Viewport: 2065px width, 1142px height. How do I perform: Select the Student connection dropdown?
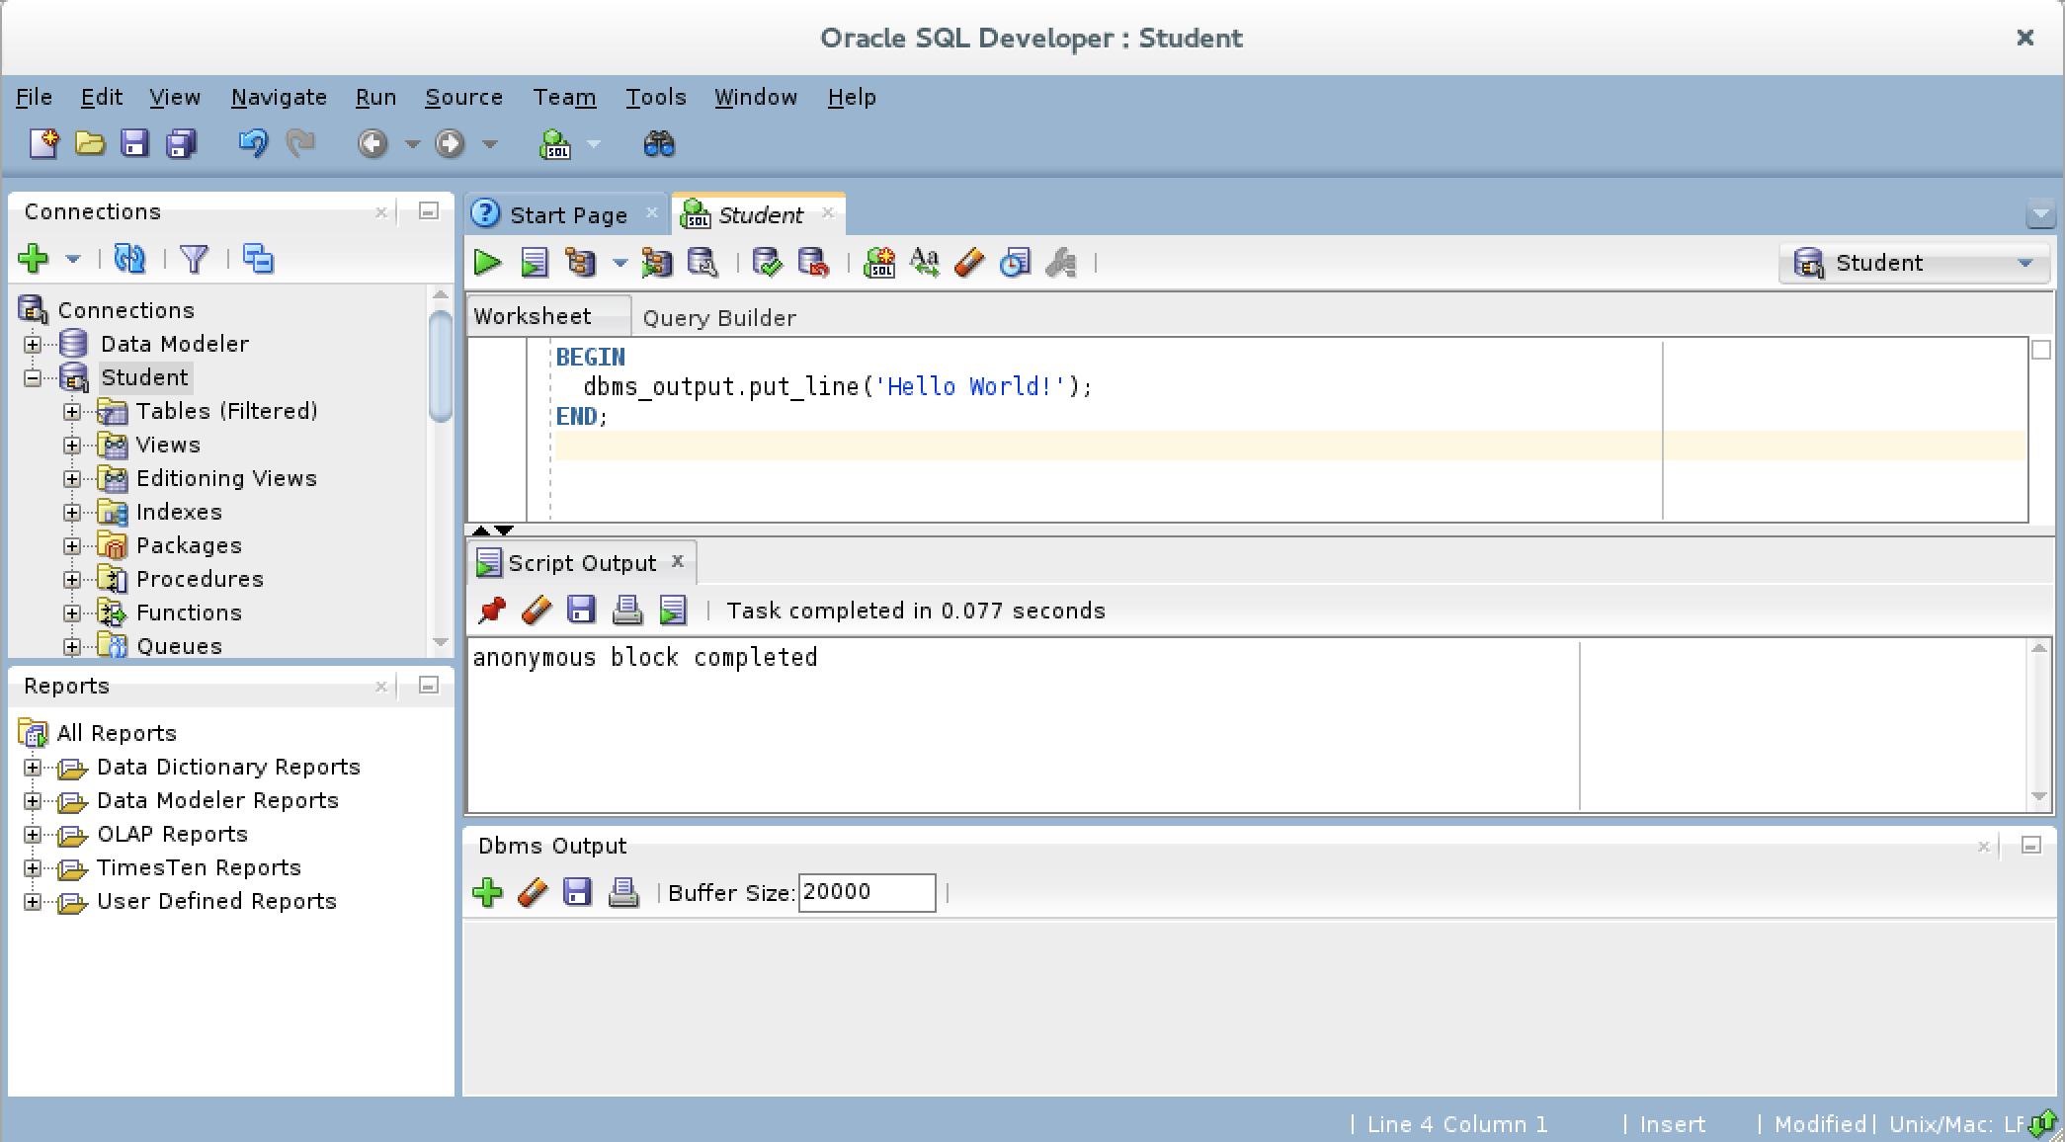1916,263
